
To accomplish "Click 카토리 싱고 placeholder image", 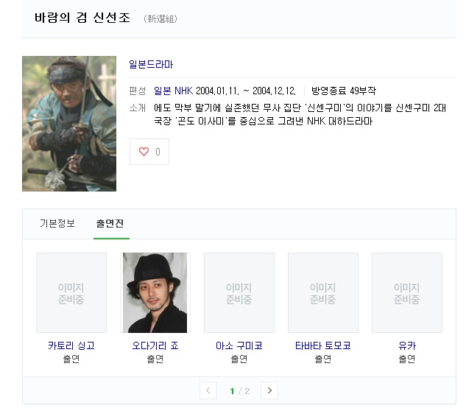I will pyautogui.click(x=71, y=293).
